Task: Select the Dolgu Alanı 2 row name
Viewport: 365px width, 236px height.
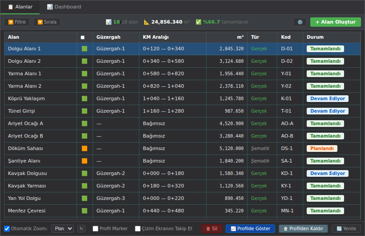Action: pyautogui.click(x=24, y=61)
